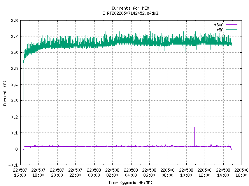
Task: Click the 0.8 y-axis tick label
Action: (x=14, y=21)
